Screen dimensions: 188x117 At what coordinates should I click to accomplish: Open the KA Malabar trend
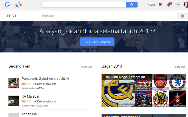point(31,97)
